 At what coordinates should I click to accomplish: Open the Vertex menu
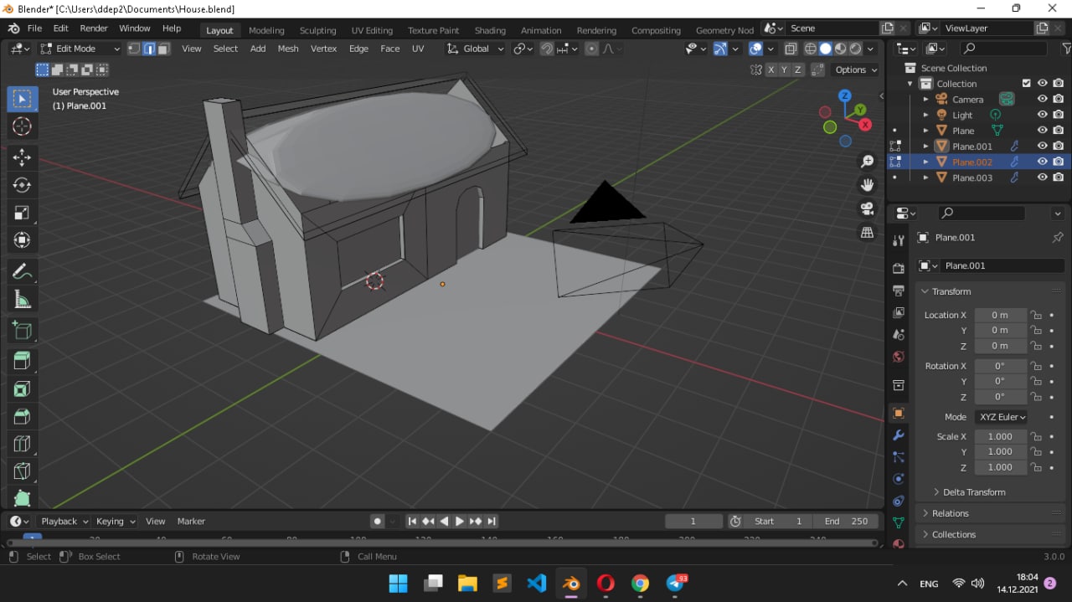point(323,49)
